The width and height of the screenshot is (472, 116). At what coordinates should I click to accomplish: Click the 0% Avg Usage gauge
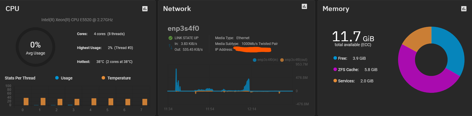(36, 47)
